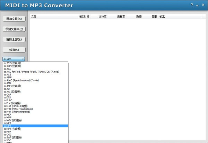Click the 采样率 column header

121,16
